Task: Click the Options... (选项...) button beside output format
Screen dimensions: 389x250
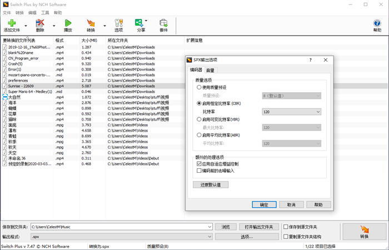Action: click(247, 237)
